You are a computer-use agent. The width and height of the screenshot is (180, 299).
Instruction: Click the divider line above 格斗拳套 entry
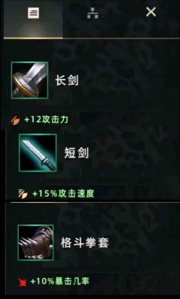click(95, 202)
